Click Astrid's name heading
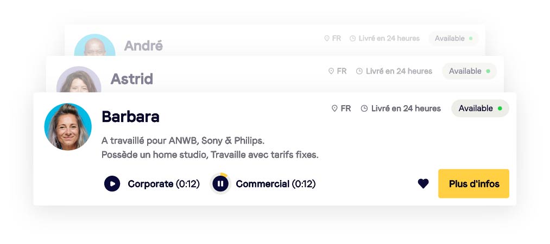Screen dimensions: 550x244 [x=131, y=79]
